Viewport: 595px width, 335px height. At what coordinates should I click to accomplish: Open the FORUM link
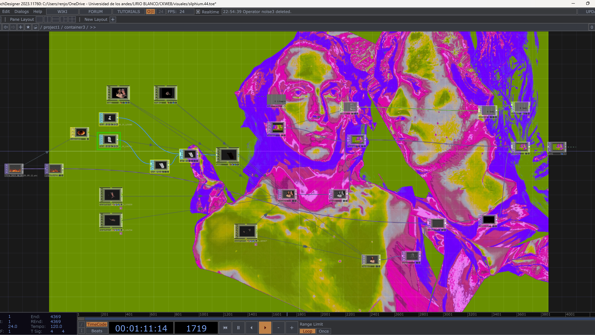click(x=96, y=12)
